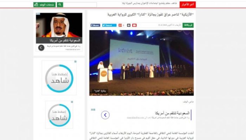Tweet the article via Twitter button
Image resolution: width=246 pixels, height=140 pixels.
click(x=109, y=25)
